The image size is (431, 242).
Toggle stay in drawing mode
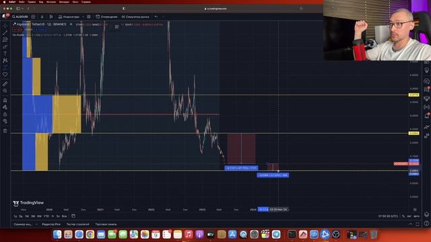[5, 108]
